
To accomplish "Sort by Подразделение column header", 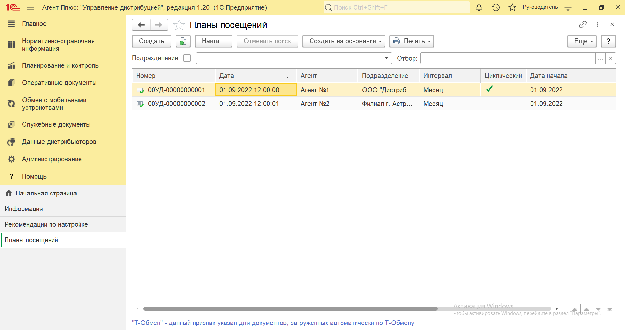I will pyautogui.click(x=388, y=76).
